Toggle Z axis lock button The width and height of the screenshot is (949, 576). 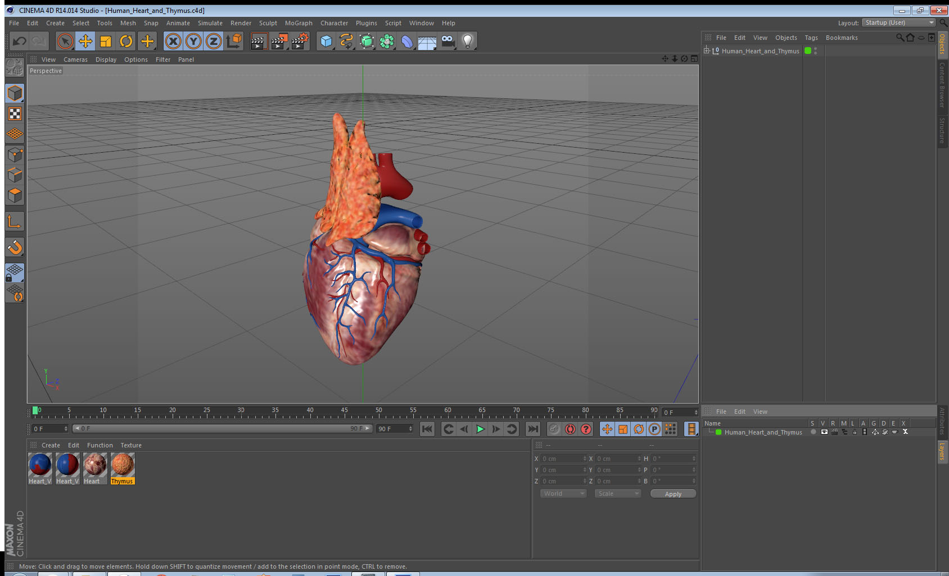pyautogui.click(x=214, y=41)
